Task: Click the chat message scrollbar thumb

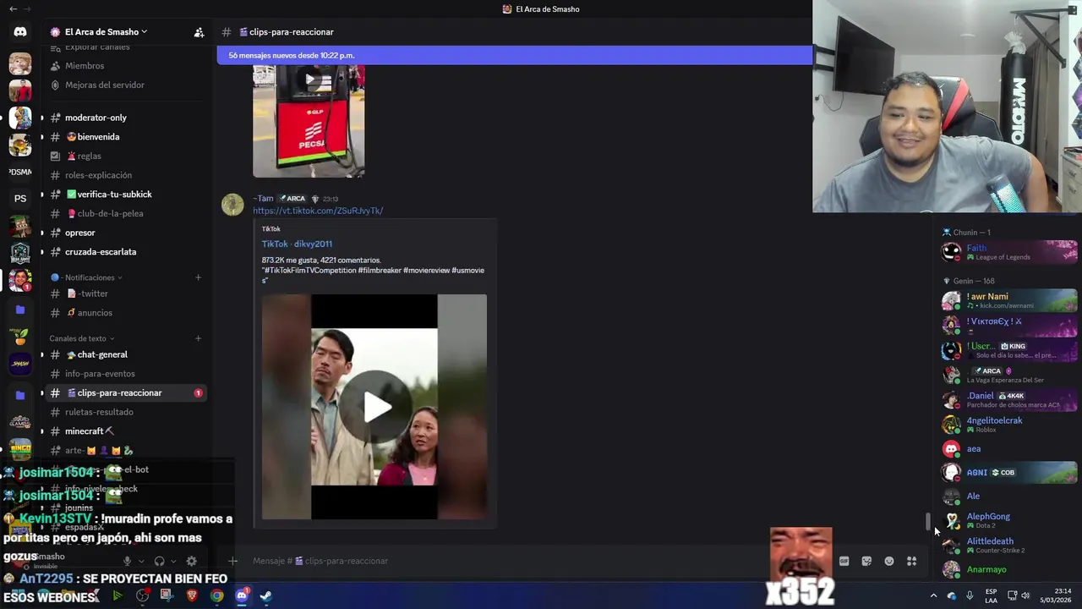Action: click(928, 522)
